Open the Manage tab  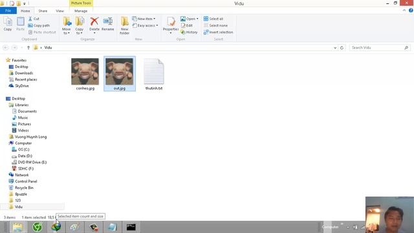pyautogui.click(x=81, y=11)
